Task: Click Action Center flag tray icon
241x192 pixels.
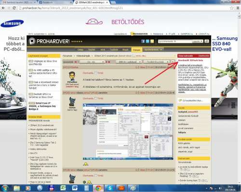Action: [211, 189]
